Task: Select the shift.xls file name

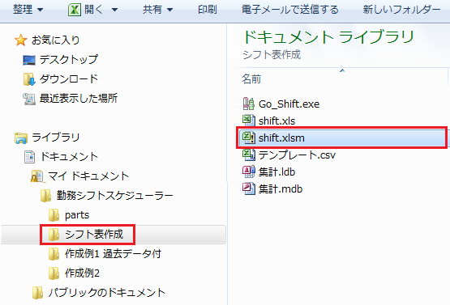Action: tap(277, 121)
